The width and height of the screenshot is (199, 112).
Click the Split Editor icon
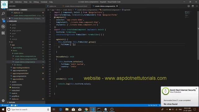[x=193, y=6]
